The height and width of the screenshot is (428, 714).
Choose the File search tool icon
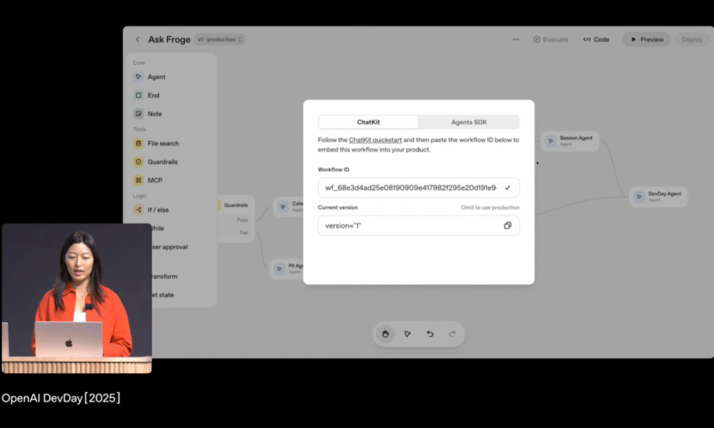point(139,143)
